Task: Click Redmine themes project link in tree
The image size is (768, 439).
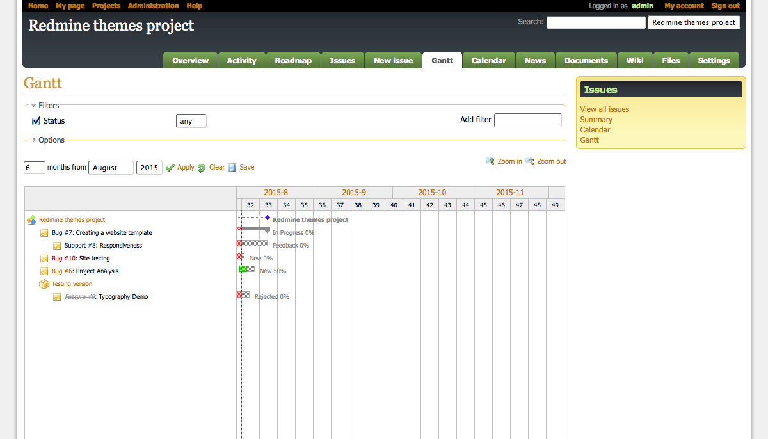Action: 72,220
